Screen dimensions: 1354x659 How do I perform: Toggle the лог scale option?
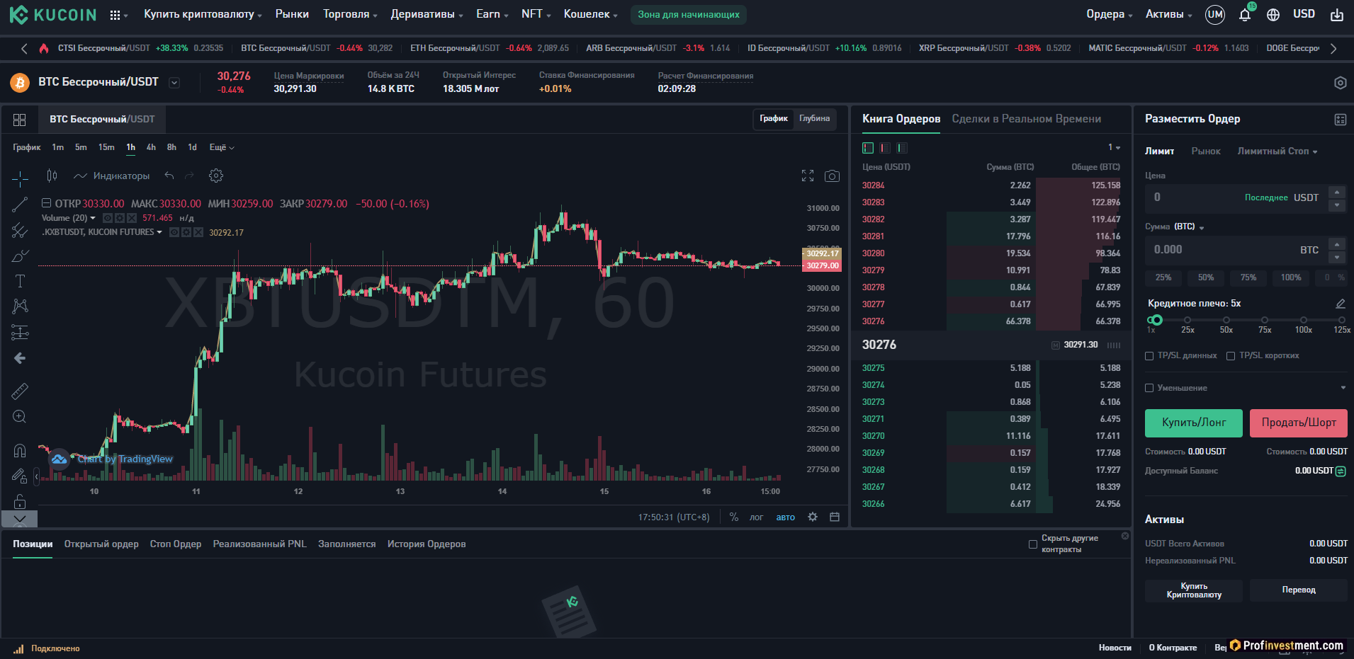[x=756, y=517]
